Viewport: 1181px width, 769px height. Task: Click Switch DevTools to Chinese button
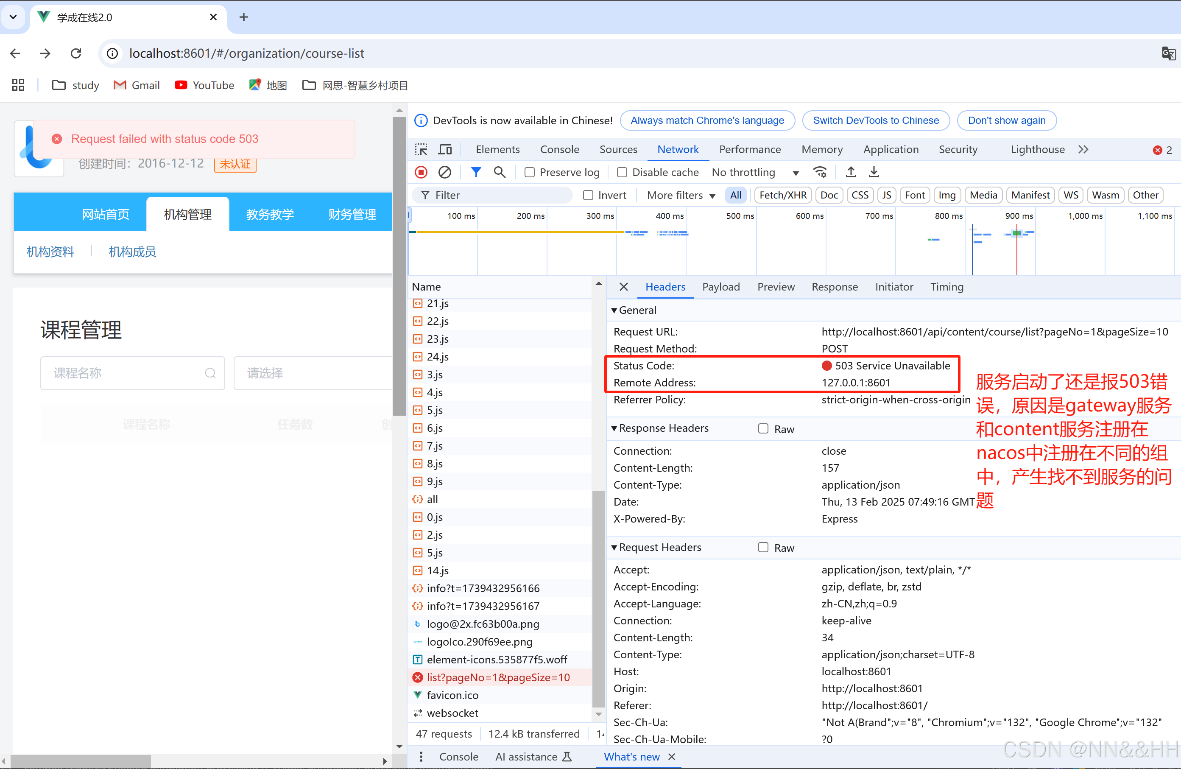click(875, 120)
